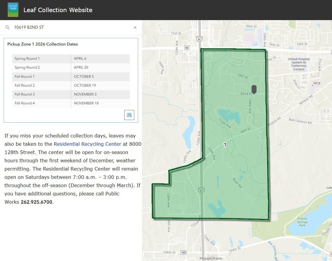Click the 125th Ave label on the map
The width and height of the screenshot is (332, 261).
coord(177,48)
